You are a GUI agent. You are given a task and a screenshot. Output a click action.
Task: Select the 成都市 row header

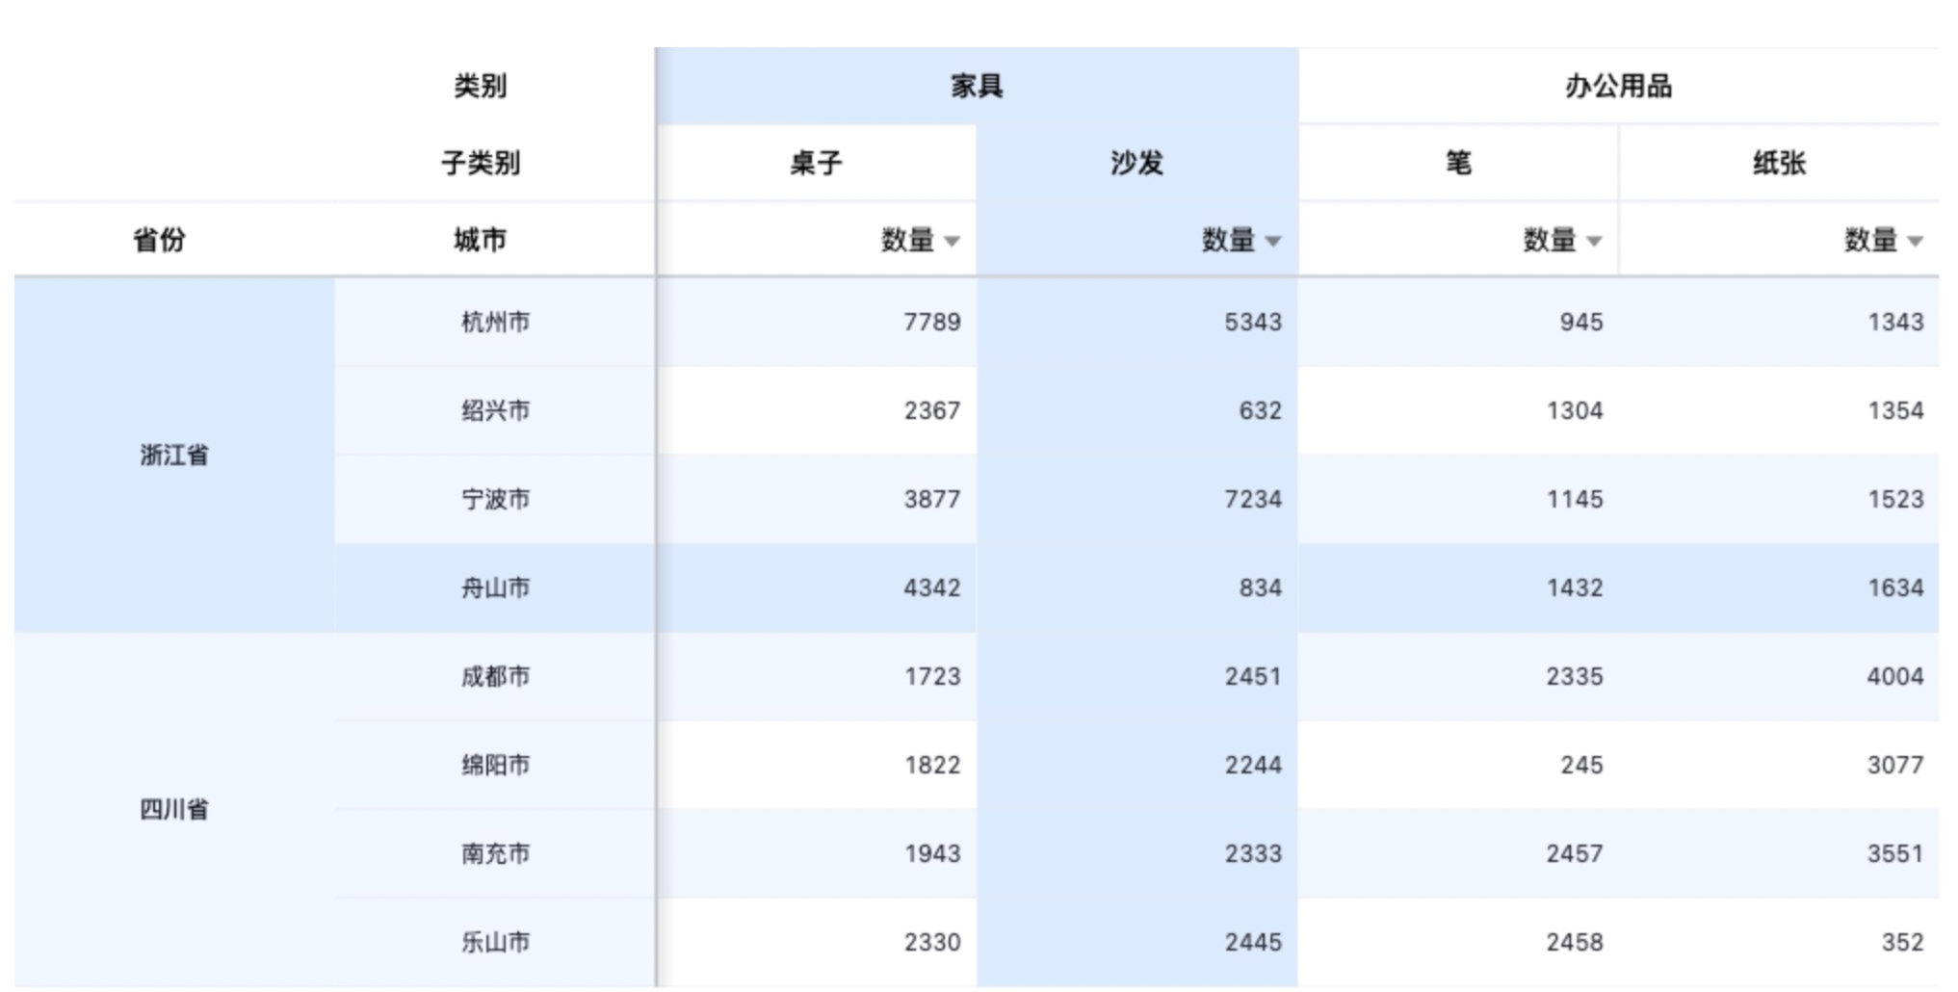pos(495,676)
